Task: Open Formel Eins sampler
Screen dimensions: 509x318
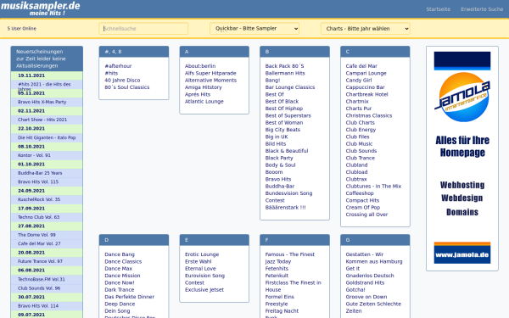Action: pyautogui.click(x=279, y=297)
